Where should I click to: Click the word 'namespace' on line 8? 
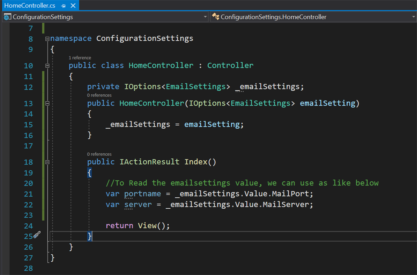click(x=71, y=39)
